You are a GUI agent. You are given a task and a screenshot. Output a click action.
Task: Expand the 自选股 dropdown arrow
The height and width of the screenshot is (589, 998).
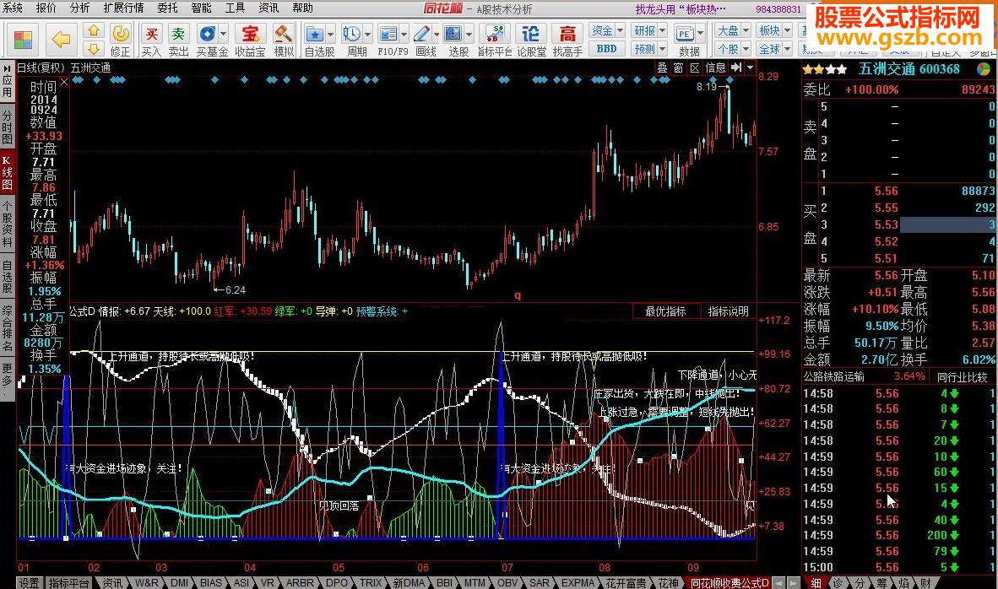[330, 34]
